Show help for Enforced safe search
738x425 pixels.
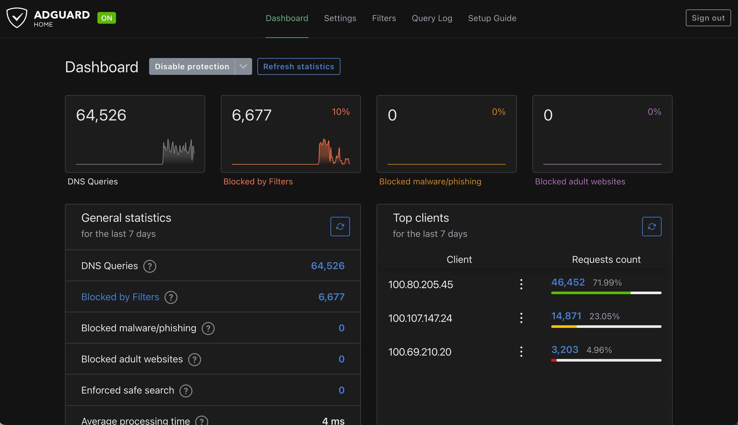186,391
